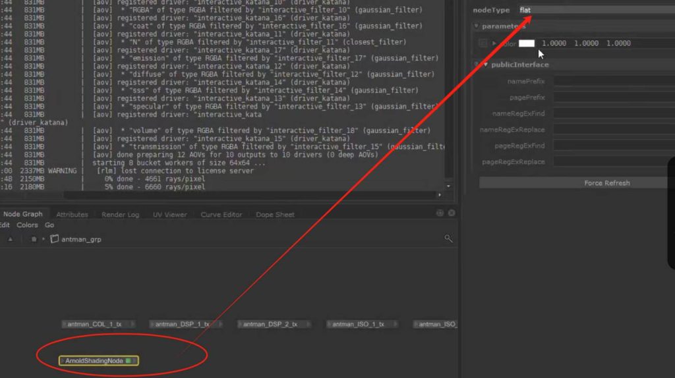Click the search magnifier icon in Node Graph
Viewport: 675px width, 378px height.
pyautogui.click(x=448, y=239)
